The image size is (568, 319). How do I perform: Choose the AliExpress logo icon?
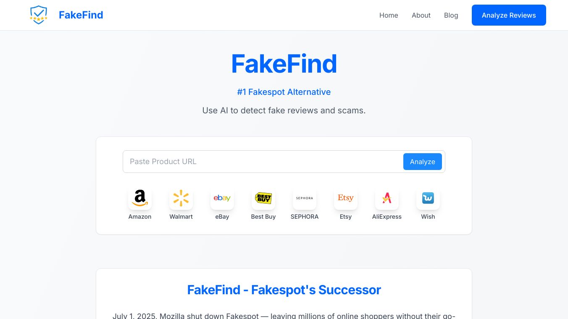pyautogui.click(x=387, y=198)
